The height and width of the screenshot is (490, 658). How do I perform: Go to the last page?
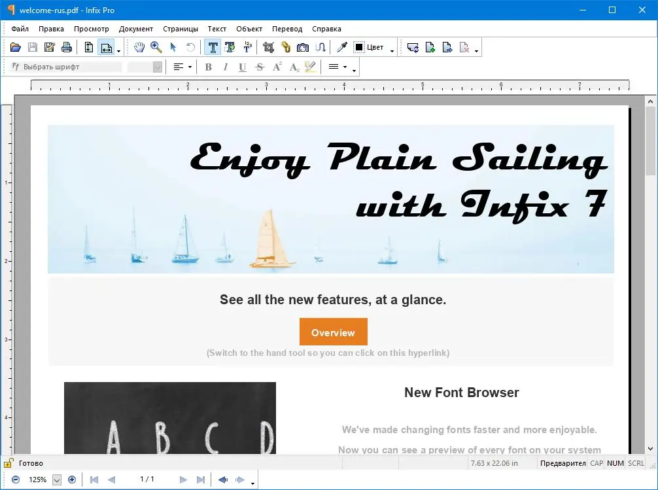201,480
